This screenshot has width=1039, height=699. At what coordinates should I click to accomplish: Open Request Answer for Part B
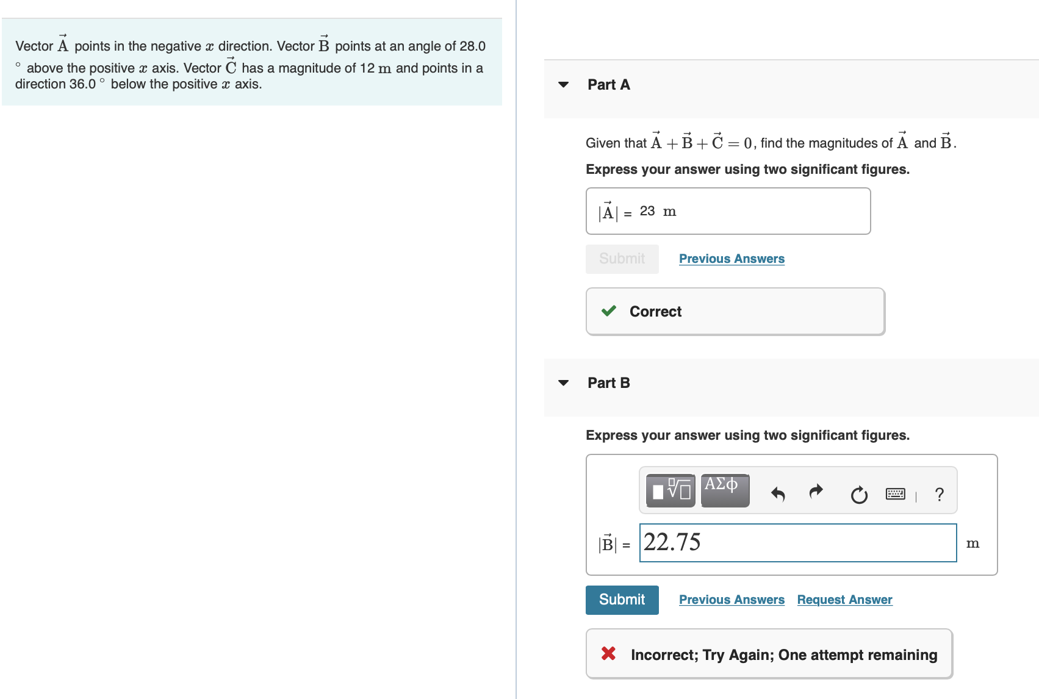point(844,600)
